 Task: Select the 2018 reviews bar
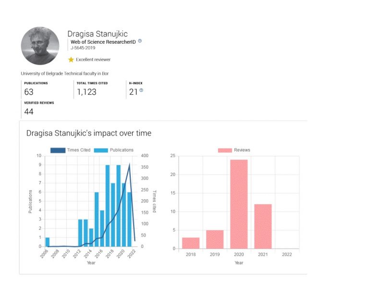(x=191, y=243)
